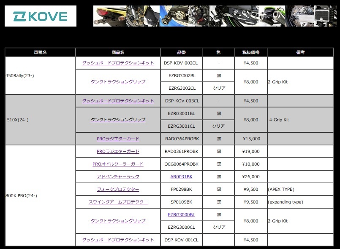Click the ¥4,500 price for DSP-KOV-003CL

tap(251, 101)
